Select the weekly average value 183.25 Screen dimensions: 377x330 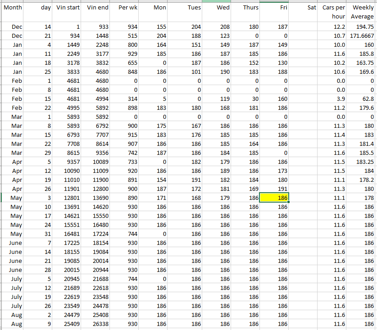(363, 162)
